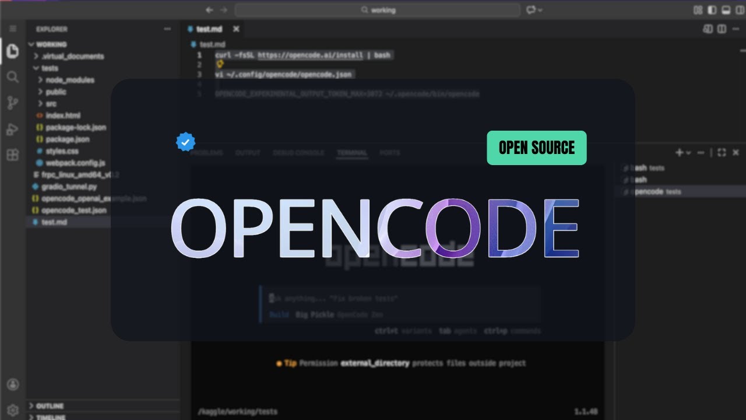This screenshot has height=420, width=746.
Task: Switch to the TERMINAL panel tab
Action: [351, 153]
